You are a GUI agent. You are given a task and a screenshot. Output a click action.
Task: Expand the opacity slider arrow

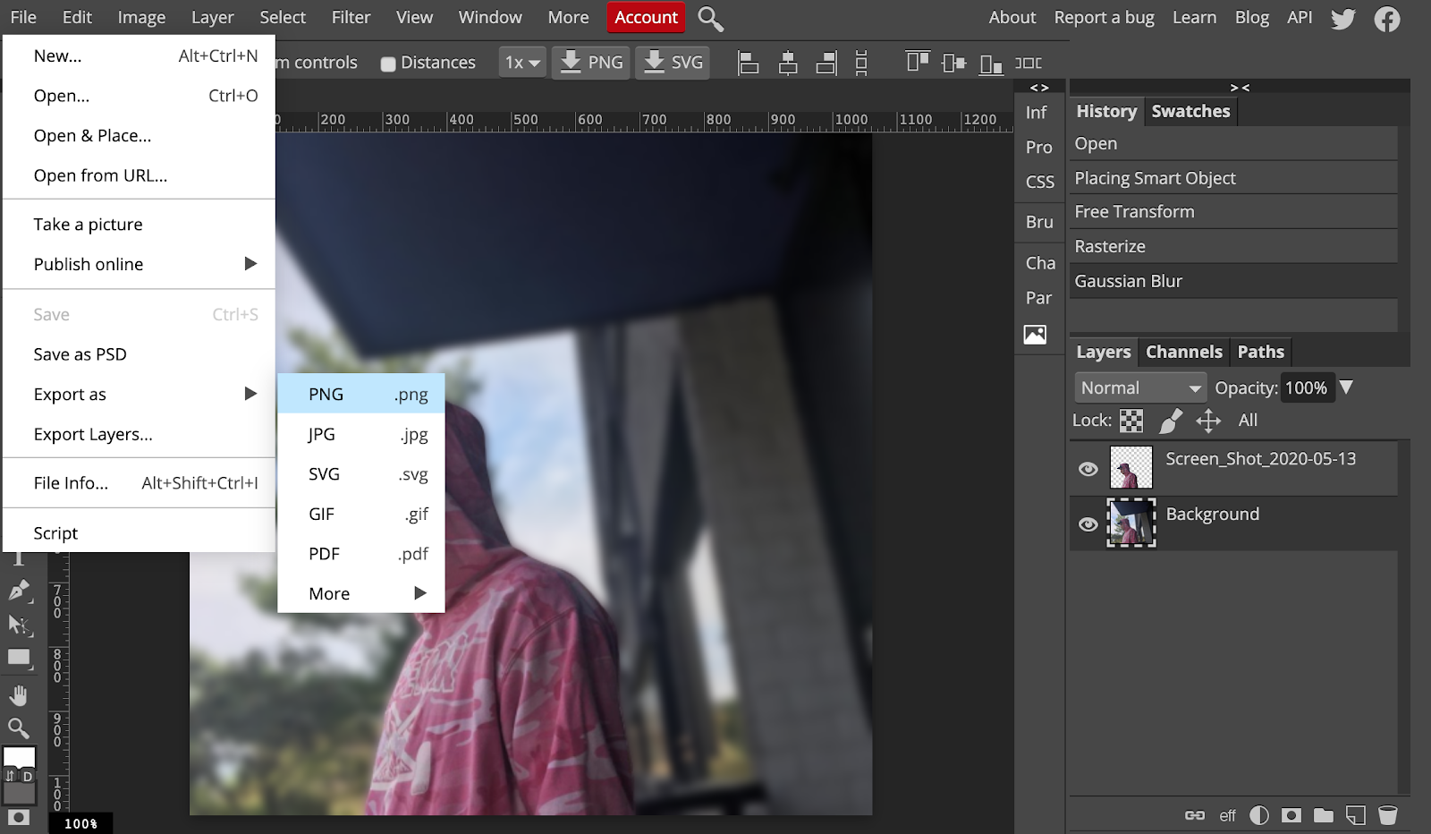click(x=1346, y=387)
